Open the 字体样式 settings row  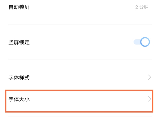click(80, 78)
